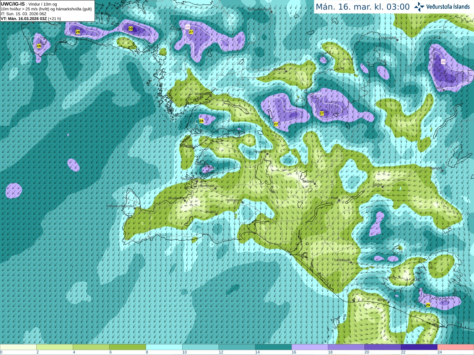Screen dimensions: 474x355
Task: Pick the 4–6 m/s green legend swatch
Action: tap(91, 347)
